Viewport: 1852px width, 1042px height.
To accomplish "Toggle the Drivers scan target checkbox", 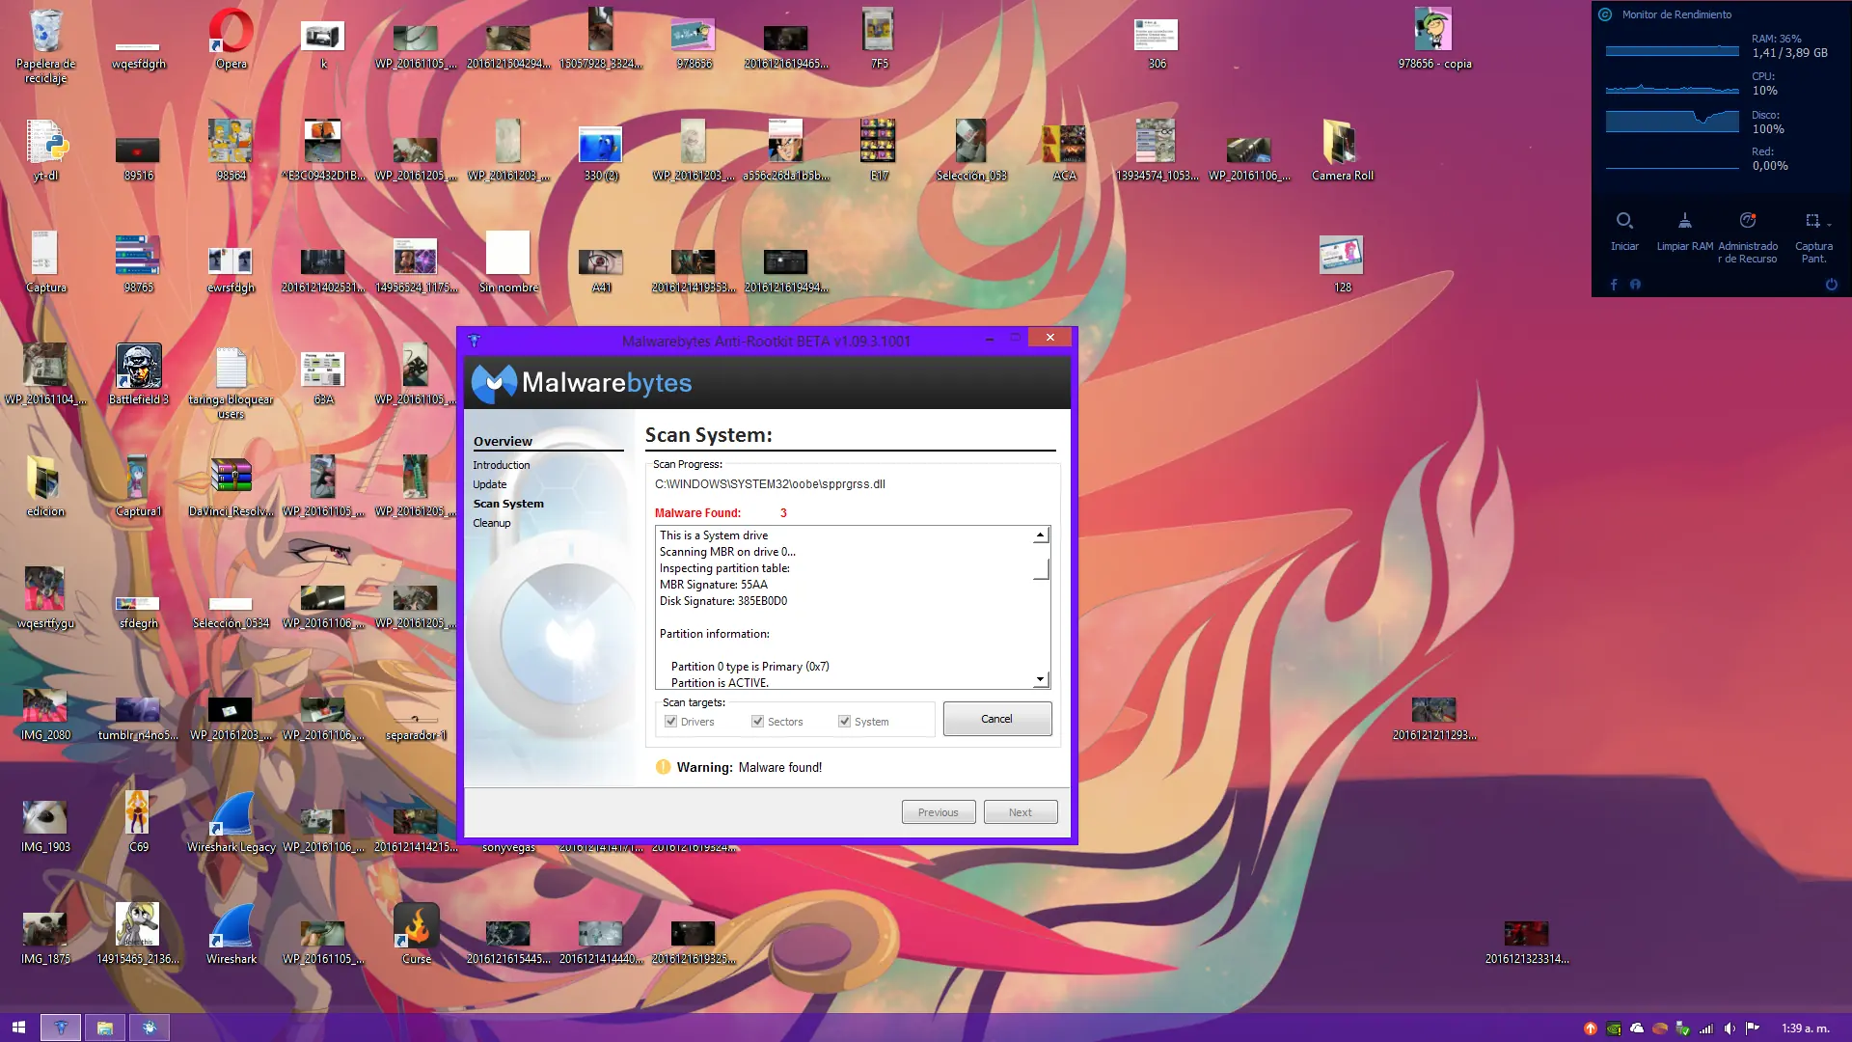I will [670, 722].
